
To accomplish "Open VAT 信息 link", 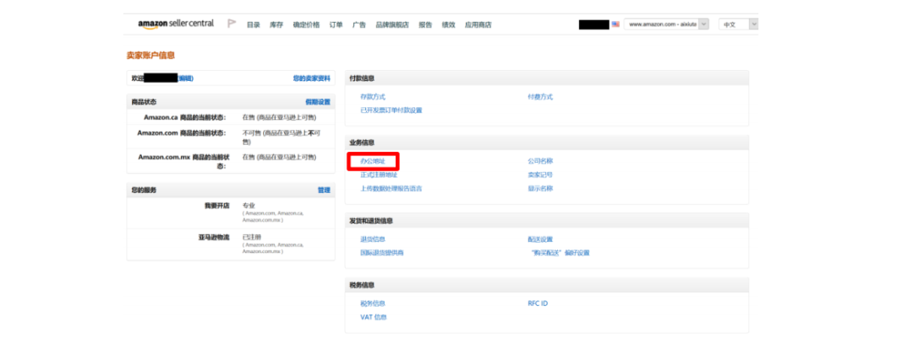I will pyautogui.click(x=374, y=317).
